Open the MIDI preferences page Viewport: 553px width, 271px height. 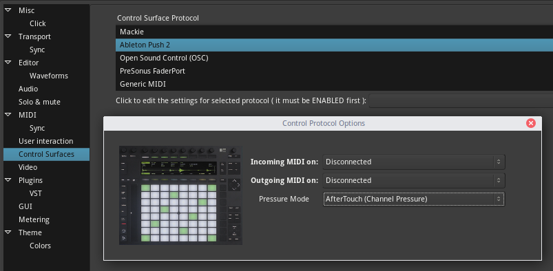coord(28,115)
